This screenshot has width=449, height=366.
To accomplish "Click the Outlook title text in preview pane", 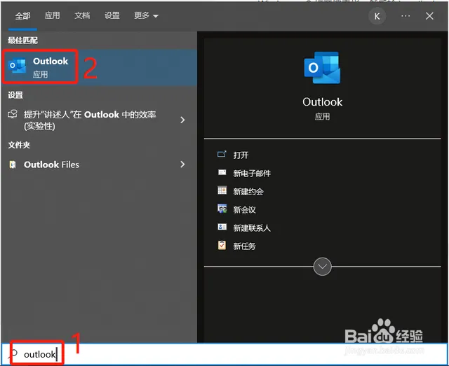I will pos(322,101).
